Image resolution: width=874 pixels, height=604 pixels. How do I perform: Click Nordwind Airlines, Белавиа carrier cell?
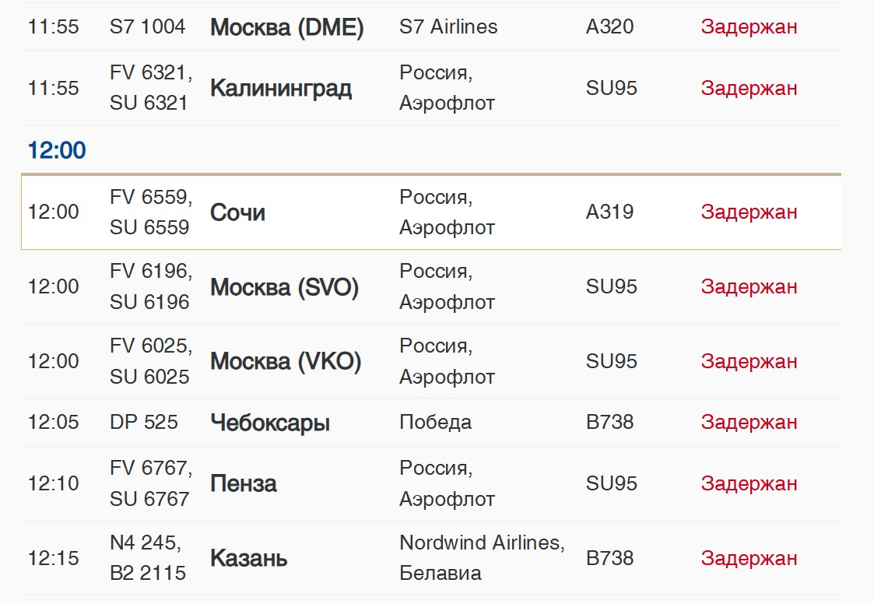[x=483, y=558]
